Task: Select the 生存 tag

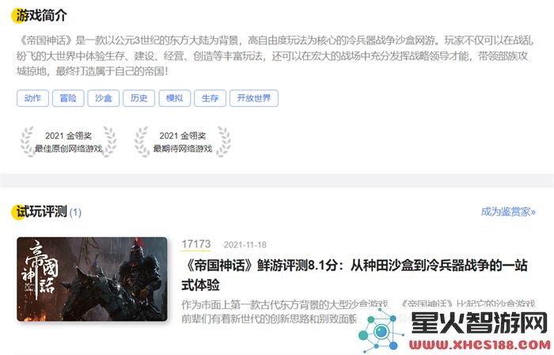Action: click(x=210, y=98)
